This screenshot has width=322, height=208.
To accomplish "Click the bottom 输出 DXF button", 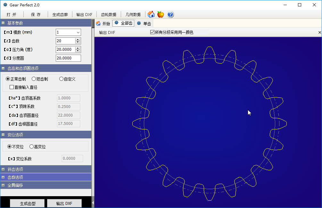I will point(64,204).
